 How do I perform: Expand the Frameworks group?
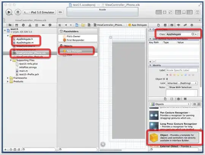pos(8,78)
